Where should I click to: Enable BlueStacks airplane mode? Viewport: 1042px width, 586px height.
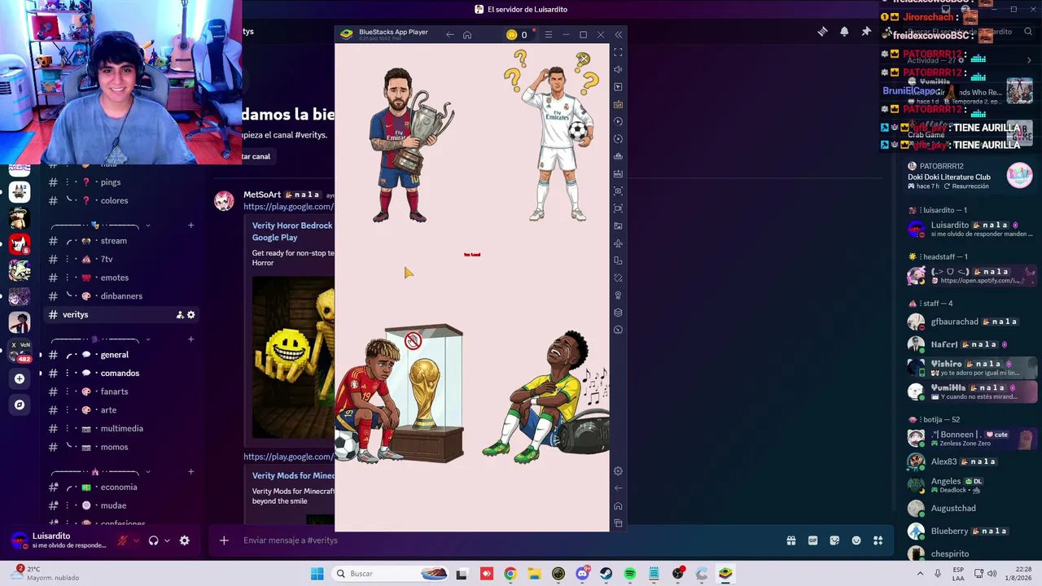coord(618,243)
